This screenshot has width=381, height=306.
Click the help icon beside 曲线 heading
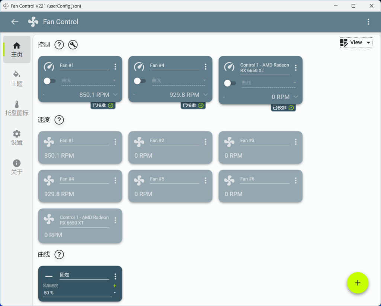click(59, 254)
